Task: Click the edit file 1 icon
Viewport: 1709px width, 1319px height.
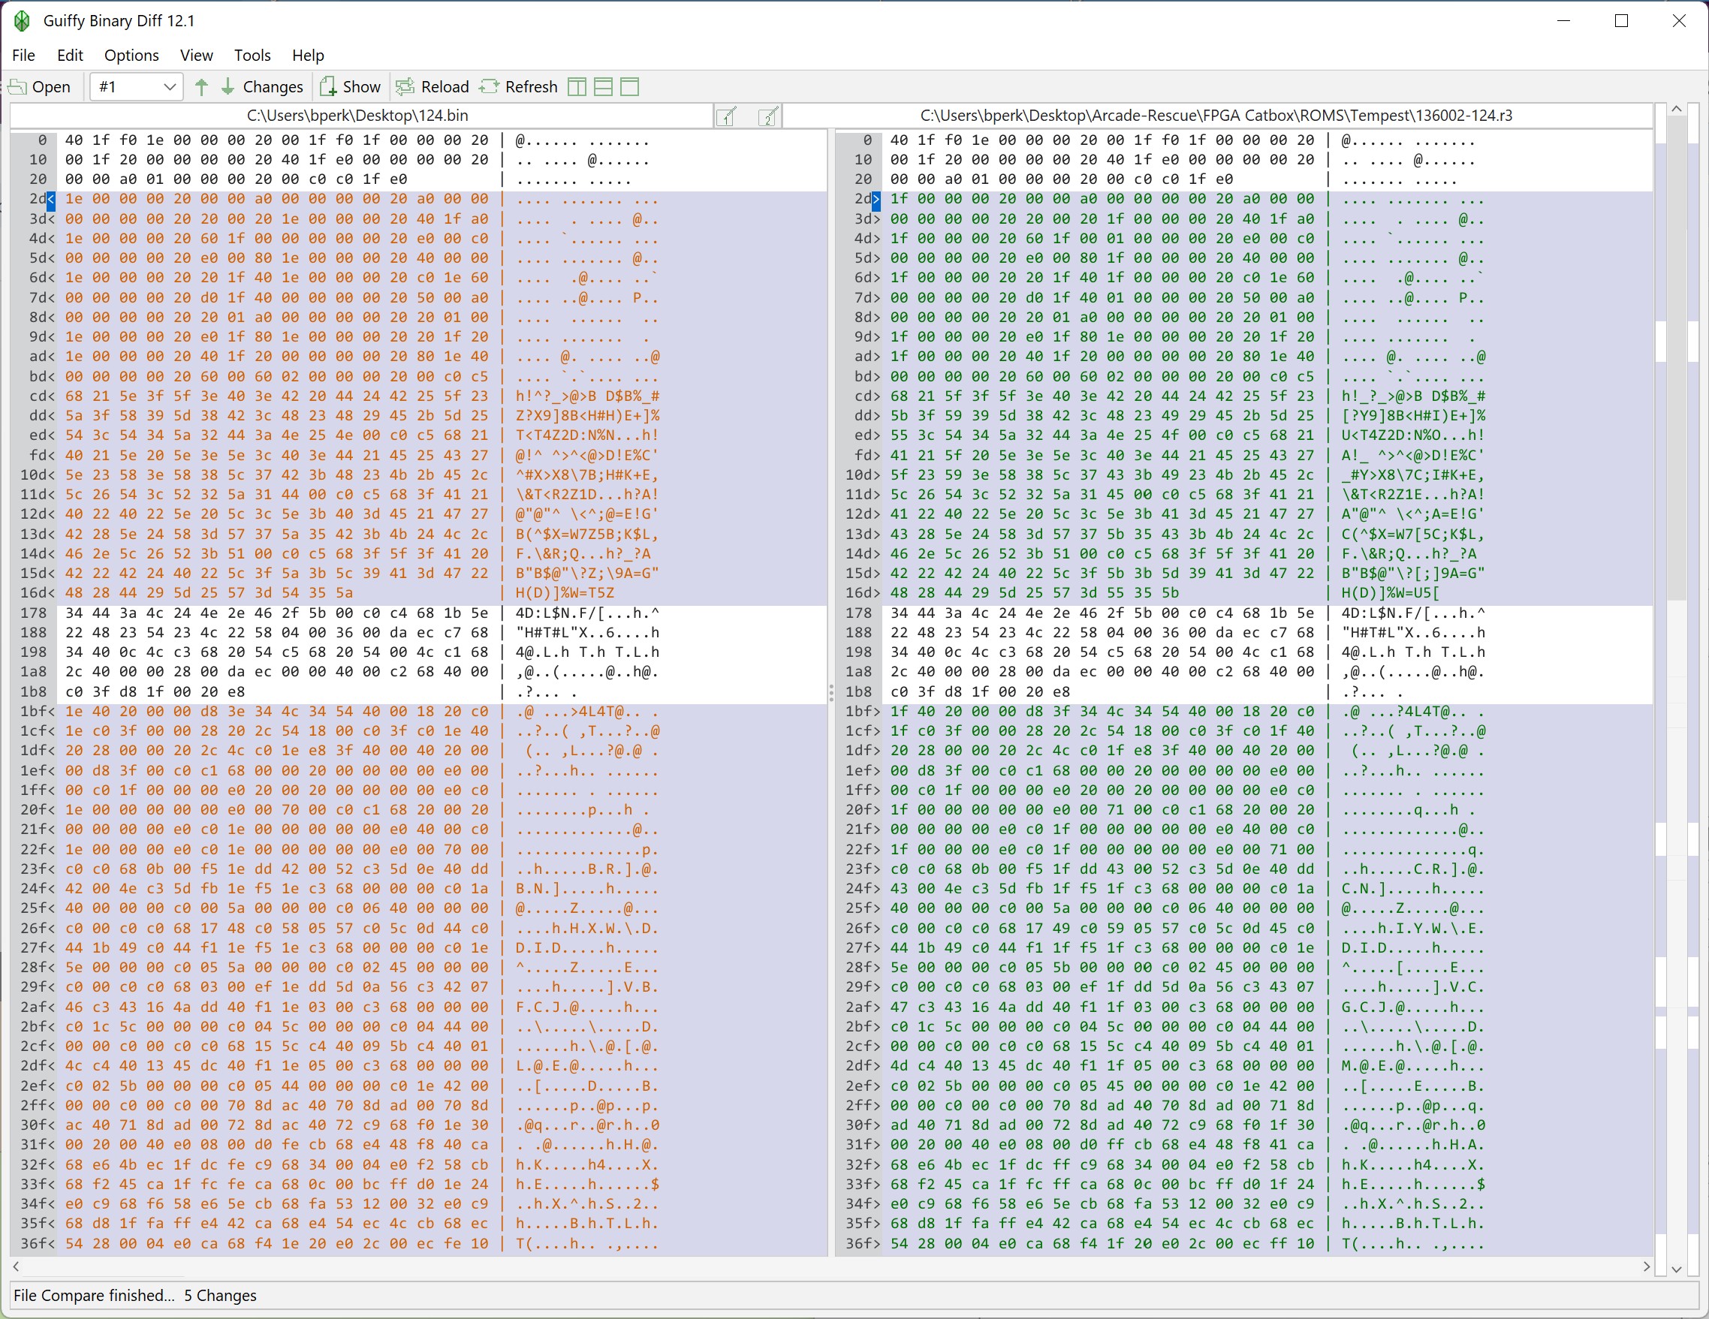Action: coord(727,116)
